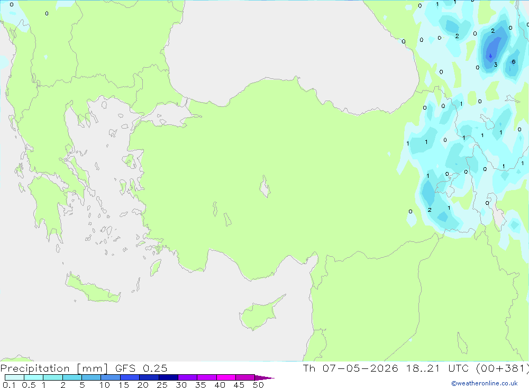Select the legend swatch between 5 and 10
This screenshot has height=388, width=529.
click(x=92, y=377)
